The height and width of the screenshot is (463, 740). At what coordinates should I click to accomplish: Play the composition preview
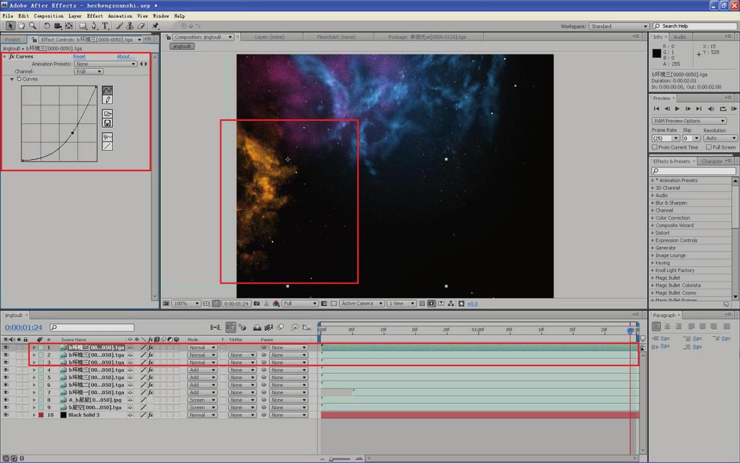[x=677, y=109]
